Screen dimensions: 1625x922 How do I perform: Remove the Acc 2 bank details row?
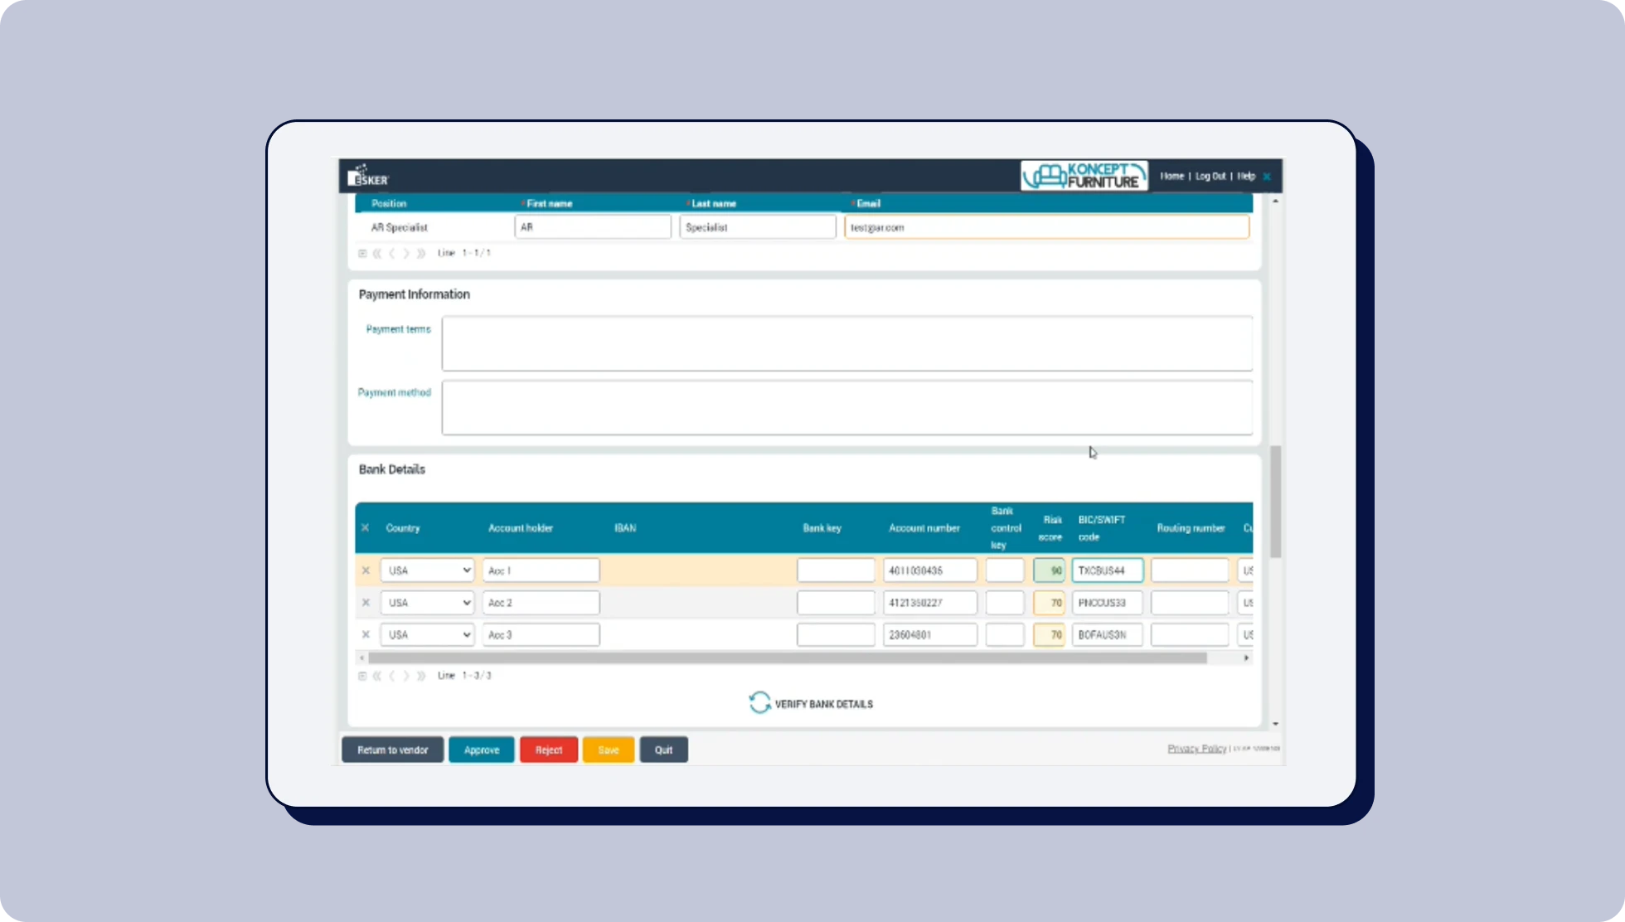(x=366, y=603)
